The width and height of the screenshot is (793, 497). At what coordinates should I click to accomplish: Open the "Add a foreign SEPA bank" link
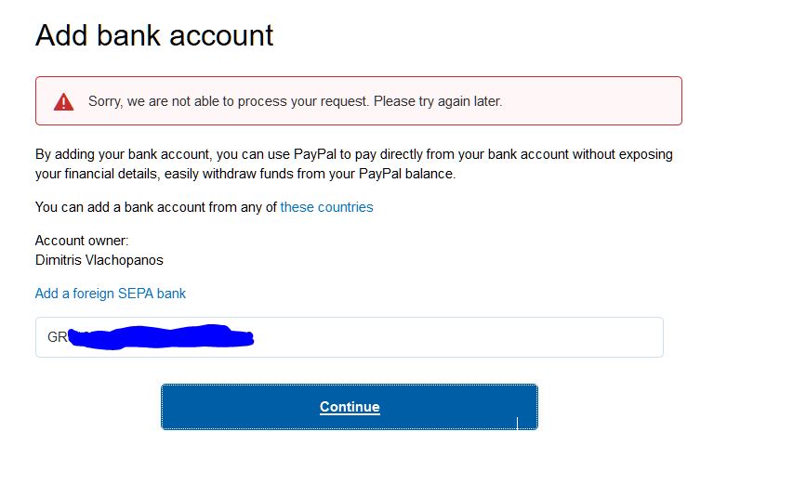(111, 294)
